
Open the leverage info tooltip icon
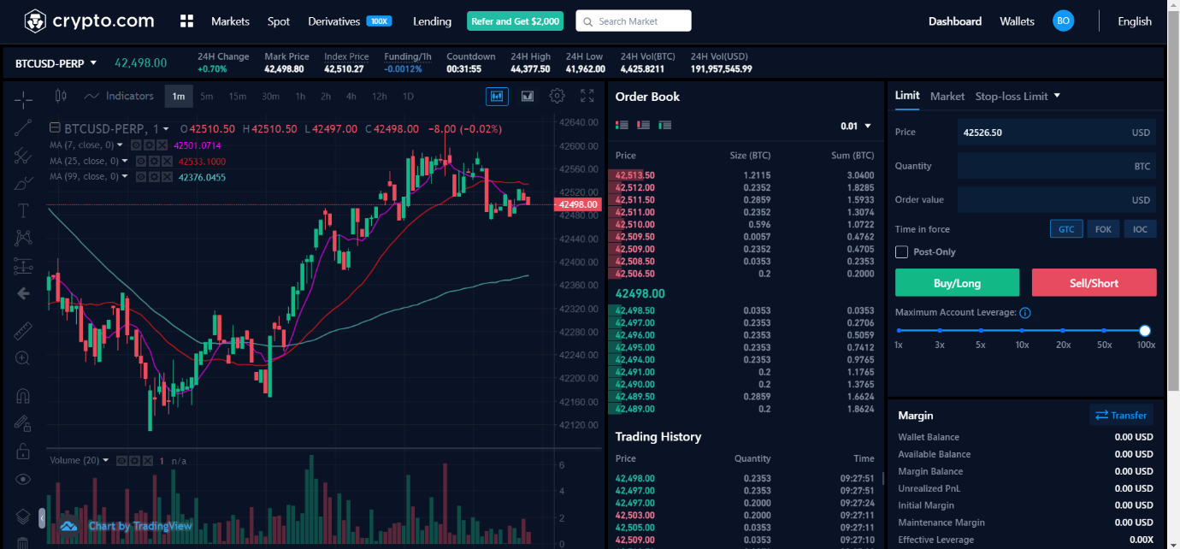pyautogui.click(x=1025, y=313)
